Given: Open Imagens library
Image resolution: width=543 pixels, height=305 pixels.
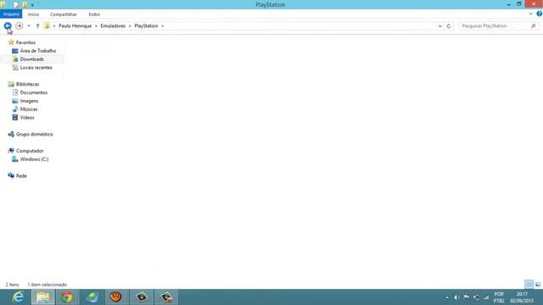Looking at the screenshot, I should pyautogui.click(x=29, y=101).
